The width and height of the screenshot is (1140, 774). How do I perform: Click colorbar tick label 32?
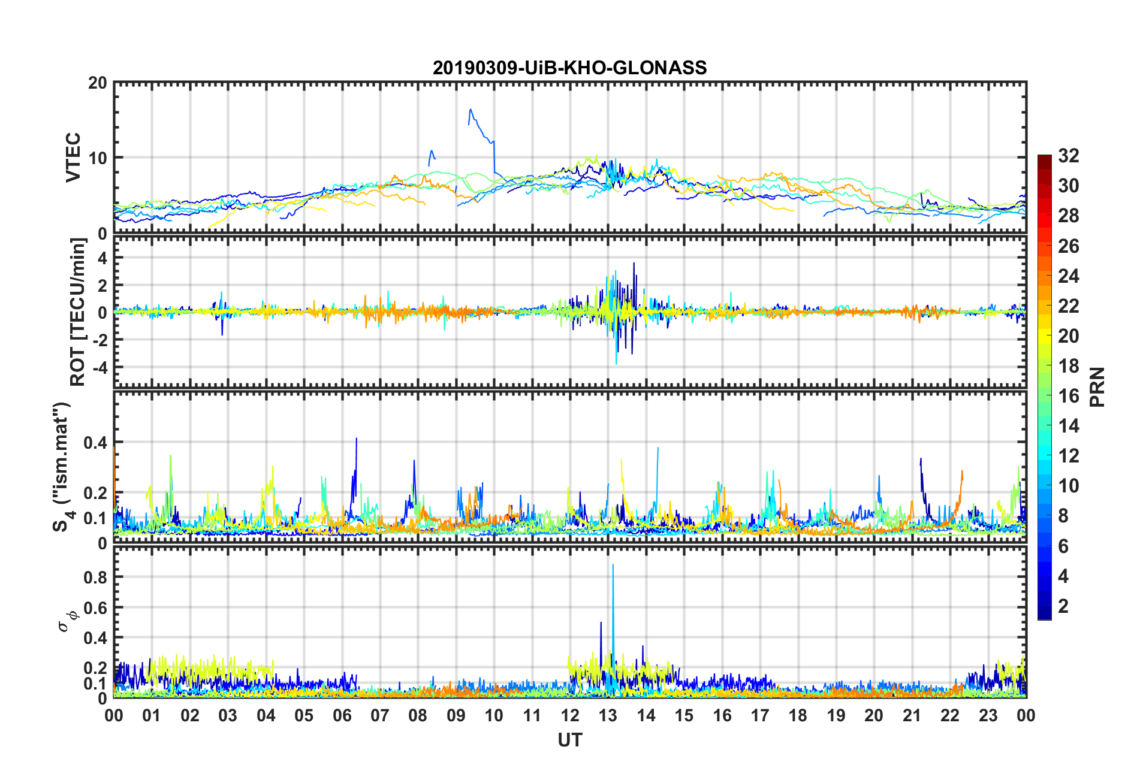pos(1068,156)
